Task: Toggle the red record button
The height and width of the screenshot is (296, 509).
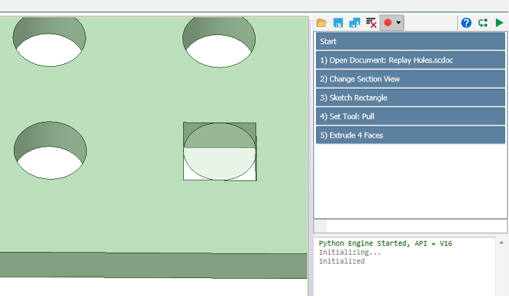Action: tap(388, 23)
